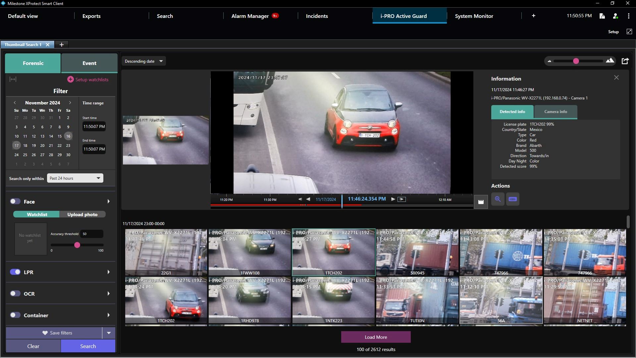
Task: Open the Descending date sort dropdown
Action: 144,61
